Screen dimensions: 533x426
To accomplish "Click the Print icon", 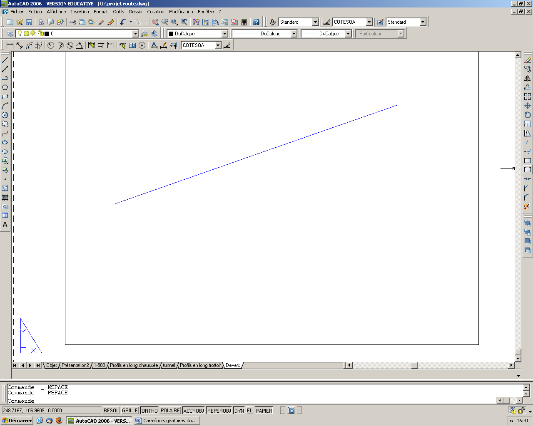I will pos(41,22).
